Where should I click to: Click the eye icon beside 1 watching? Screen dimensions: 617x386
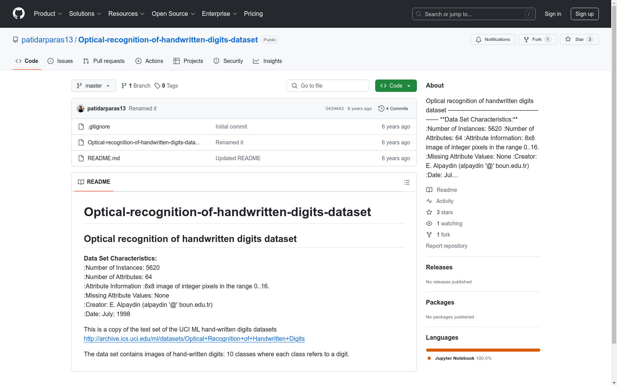pos(429,223)
